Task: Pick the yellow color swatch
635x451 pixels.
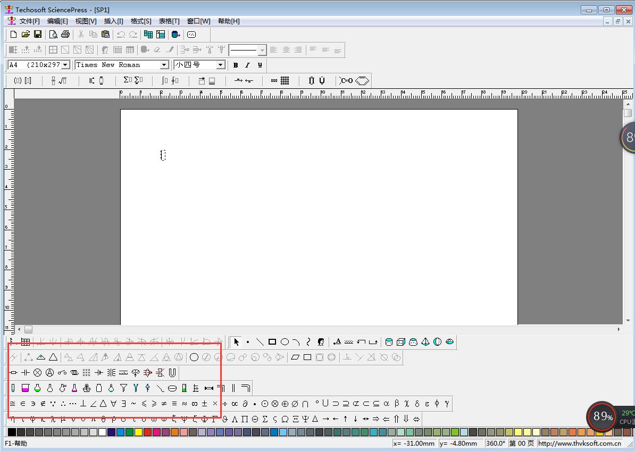Action: [138, 432]
